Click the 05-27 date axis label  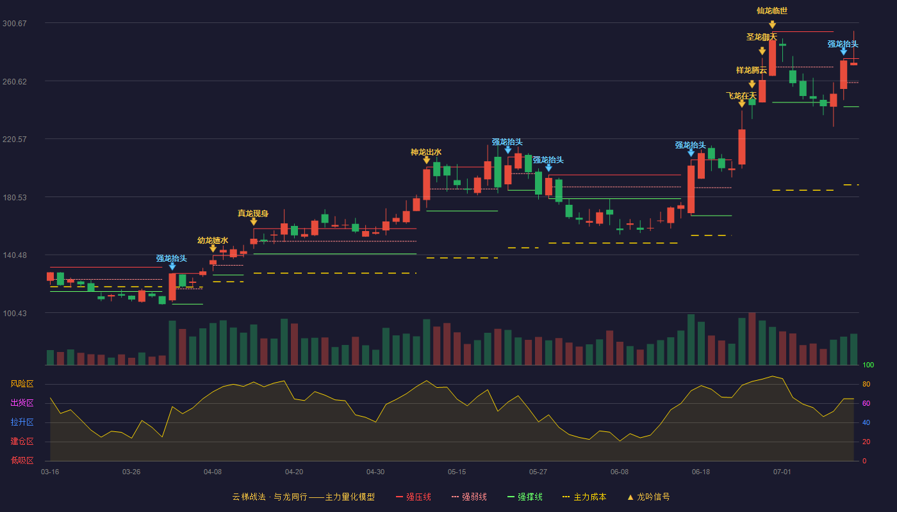(x=538, y=472)
